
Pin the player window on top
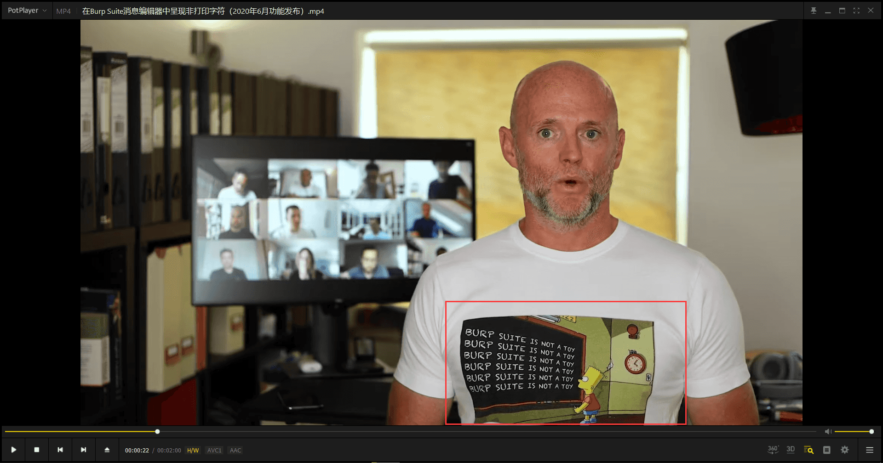(814, 11)
